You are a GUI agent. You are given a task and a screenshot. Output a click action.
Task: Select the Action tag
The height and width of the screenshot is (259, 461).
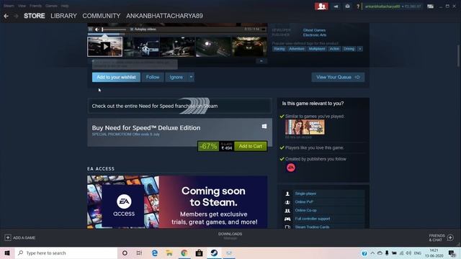click(334, 49)
